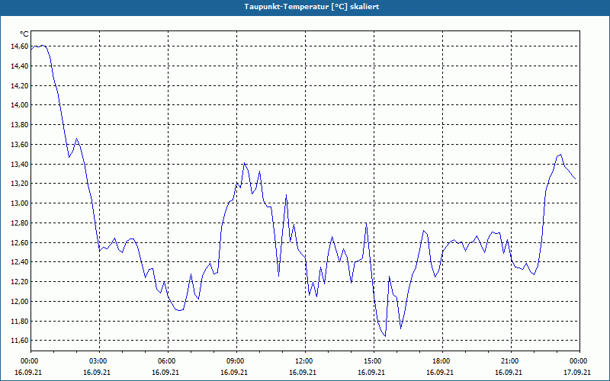Pick the 13,80 y-axis value
Screen dimensions: 610x381
(x=20, y=125)
